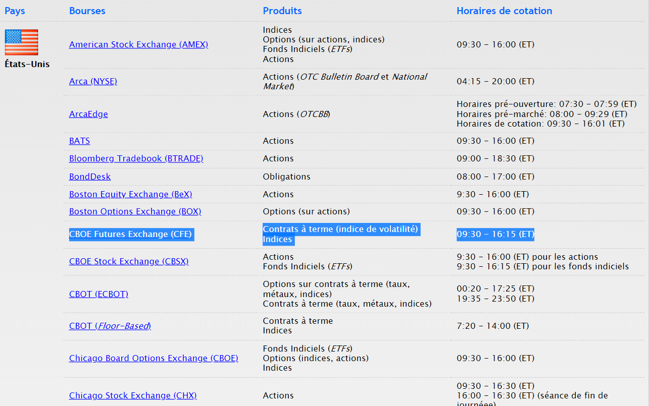The image size is (649, 406).
Task: Click the Obligations product text
Action: (287, 177)
